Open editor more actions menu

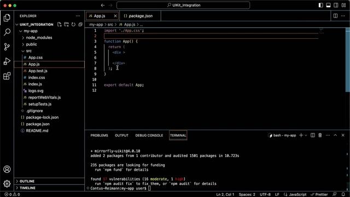[343, 16]
